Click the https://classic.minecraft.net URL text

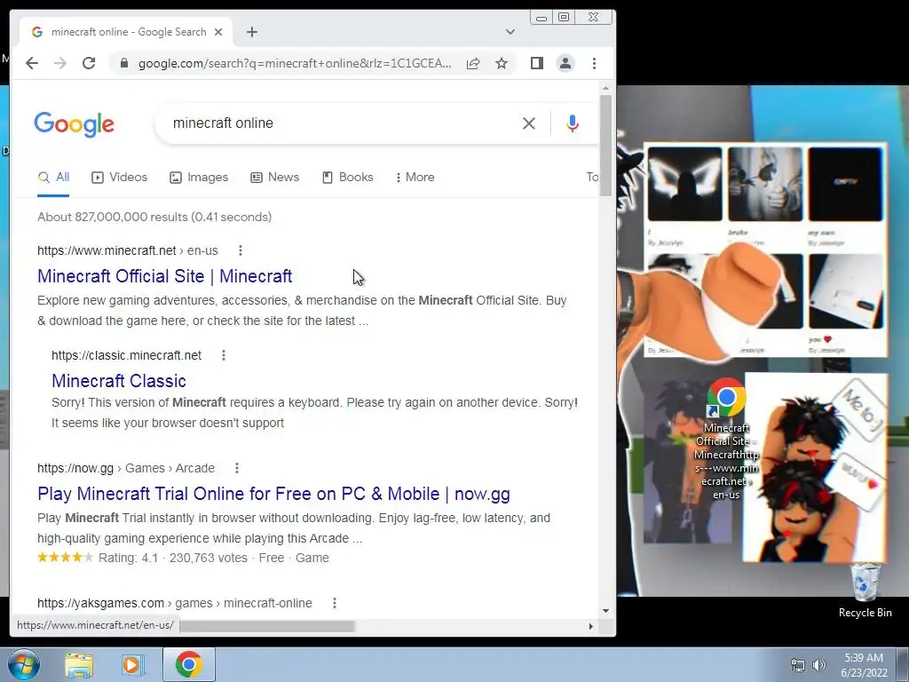(x=126, y=355)
